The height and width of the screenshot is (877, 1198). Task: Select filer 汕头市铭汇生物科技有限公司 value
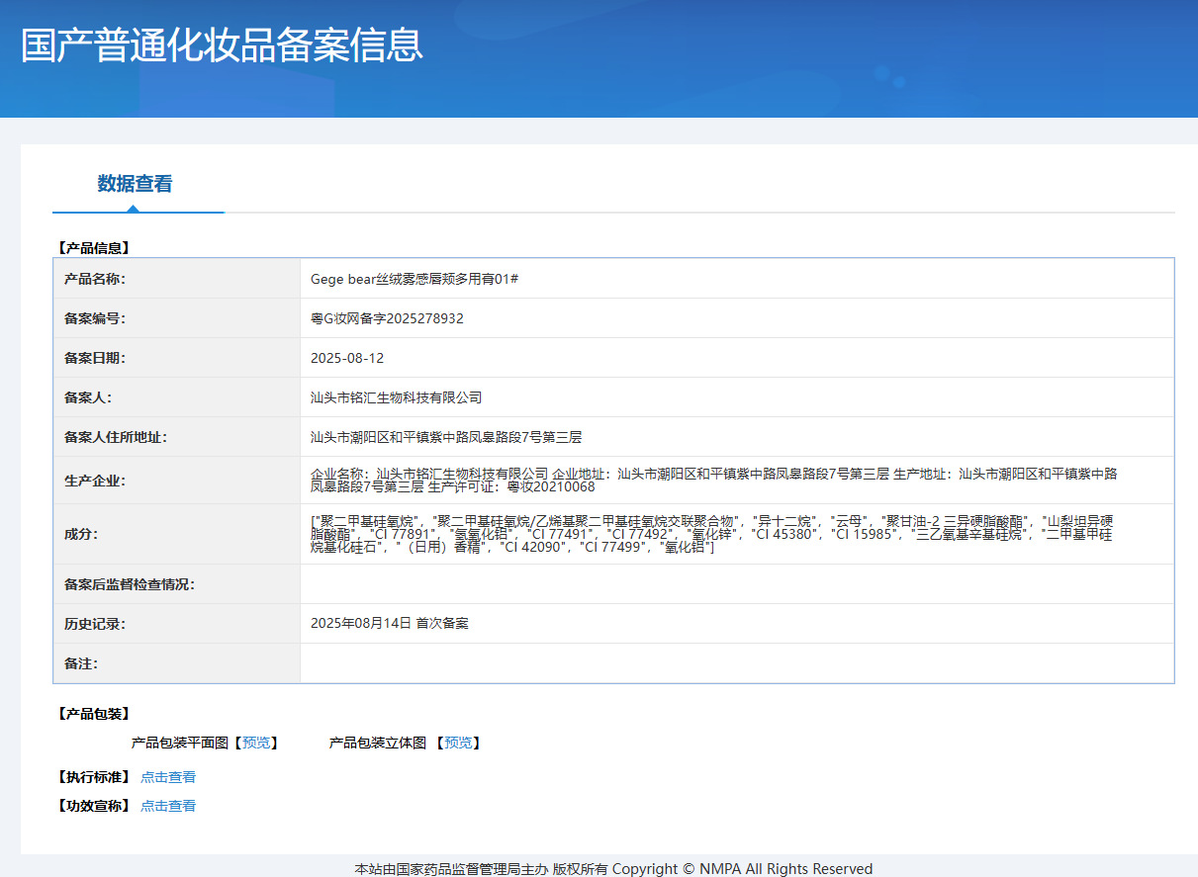[396, 397]
